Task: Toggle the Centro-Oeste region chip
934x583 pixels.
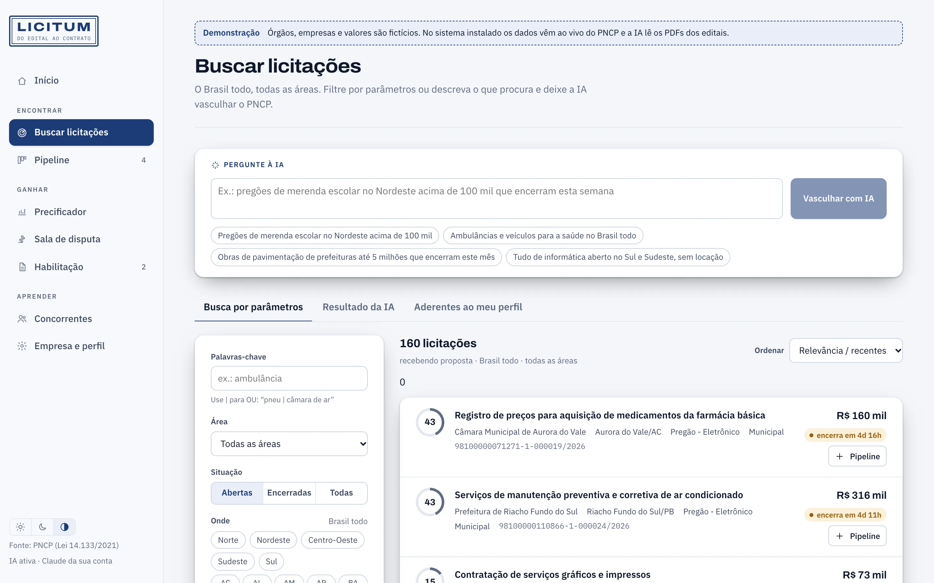Action: coord(333,540)
